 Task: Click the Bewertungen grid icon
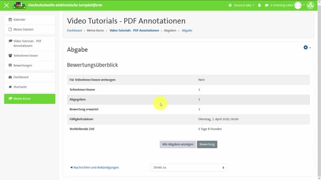10,65
